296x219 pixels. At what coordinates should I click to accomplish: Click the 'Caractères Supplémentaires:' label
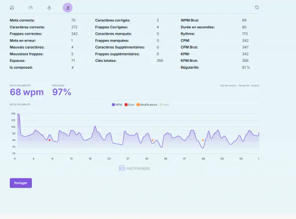(120, 47)
